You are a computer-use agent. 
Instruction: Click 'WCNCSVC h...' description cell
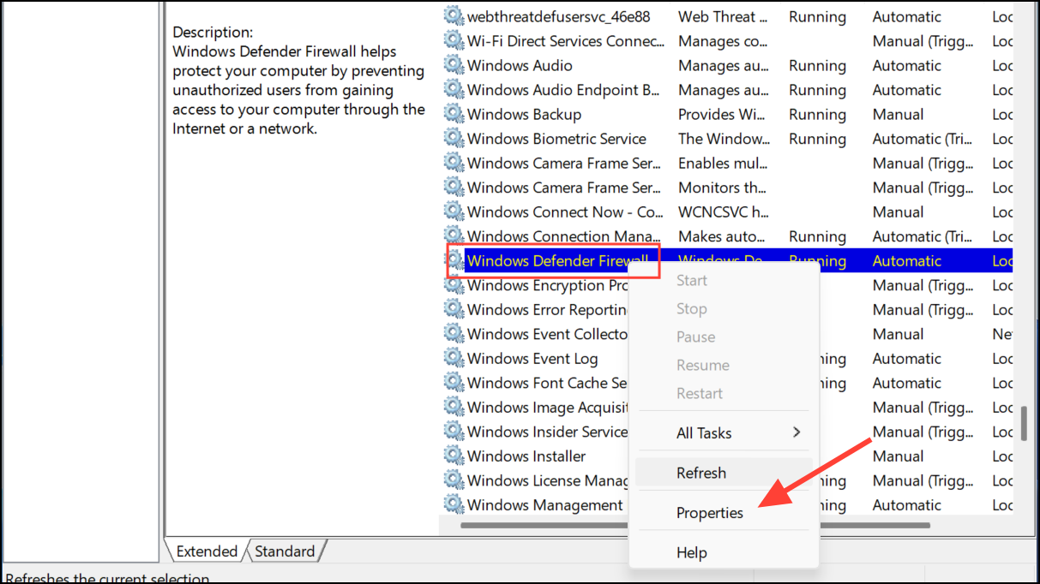pos(724,212)
